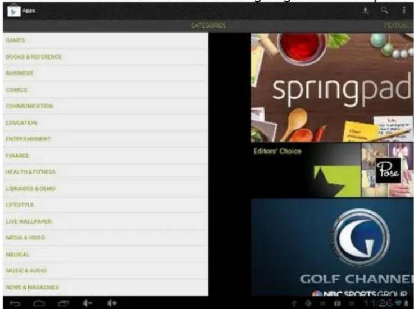The width and height of the screenshot is (414, 309).
Task: Tap the clock showing 11:26
Action: (378, 303)
